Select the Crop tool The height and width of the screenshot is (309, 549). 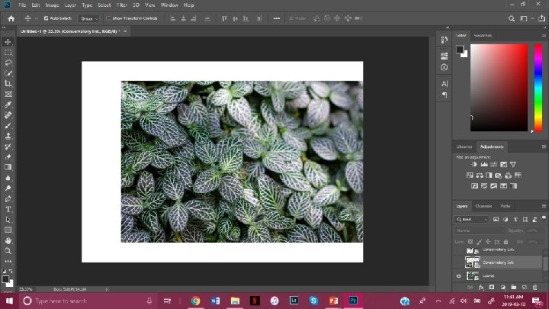point(8,83)
